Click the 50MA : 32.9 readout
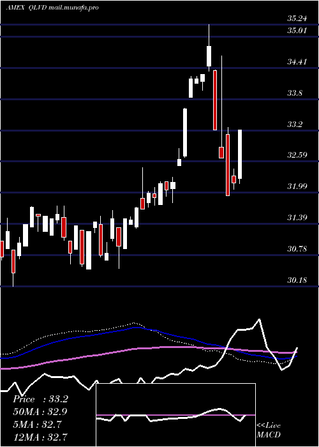Viewport: 319px width, 447px height. click(x=40, y=412)
